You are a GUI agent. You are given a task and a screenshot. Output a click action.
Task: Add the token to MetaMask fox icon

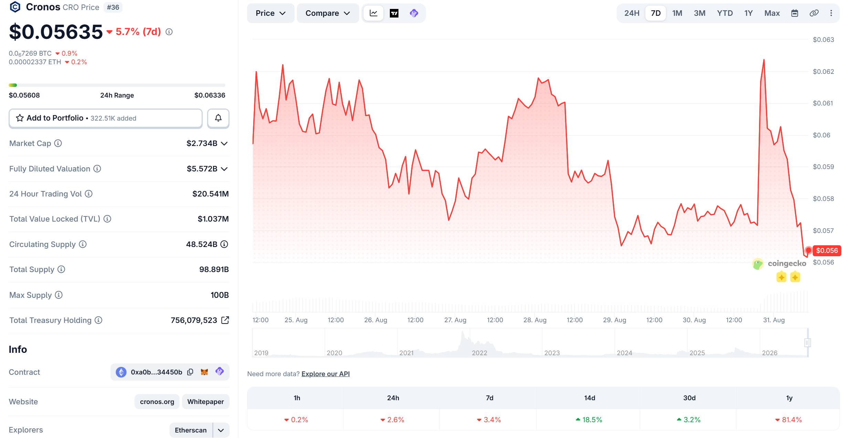click(204, 372)
